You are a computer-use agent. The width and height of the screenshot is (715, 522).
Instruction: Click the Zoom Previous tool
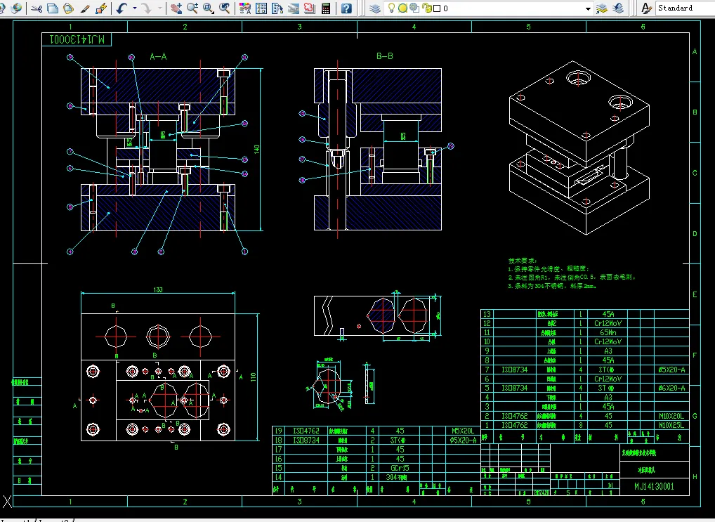224,8
